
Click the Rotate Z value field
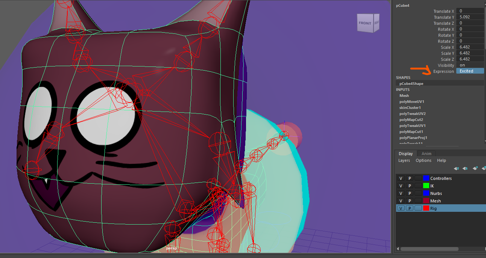tap(470, 41)
